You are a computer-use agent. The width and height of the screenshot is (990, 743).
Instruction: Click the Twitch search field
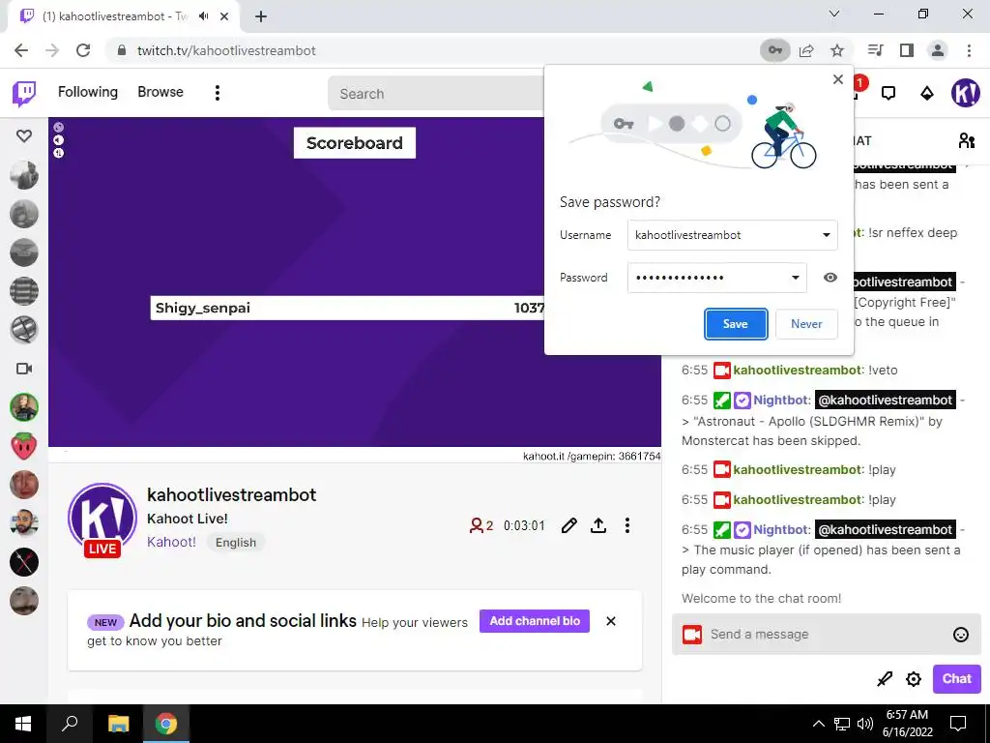436,94
